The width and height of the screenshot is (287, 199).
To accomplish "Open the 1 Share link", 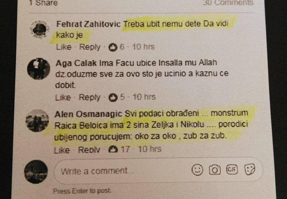I will [x=44, y=3].
